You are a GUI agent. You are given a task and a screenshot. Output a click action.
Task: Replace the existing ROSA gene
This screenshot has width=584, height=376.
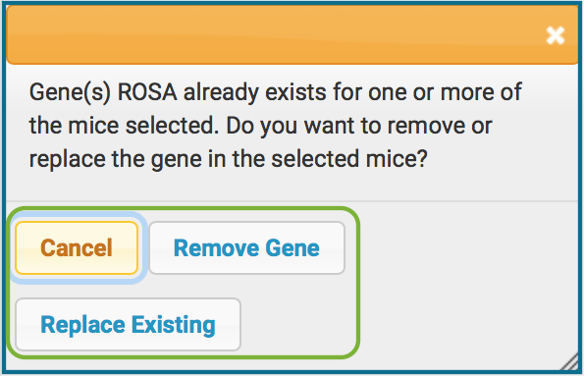tap(129, 324)
